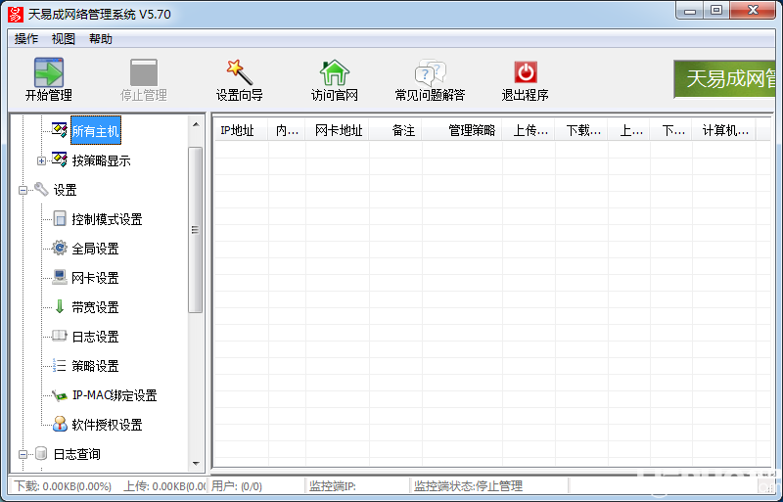The width and height of the screenshot is (783, 502).
Task: Click the 监控端IP: status text
Action: (x=333, y=485)
